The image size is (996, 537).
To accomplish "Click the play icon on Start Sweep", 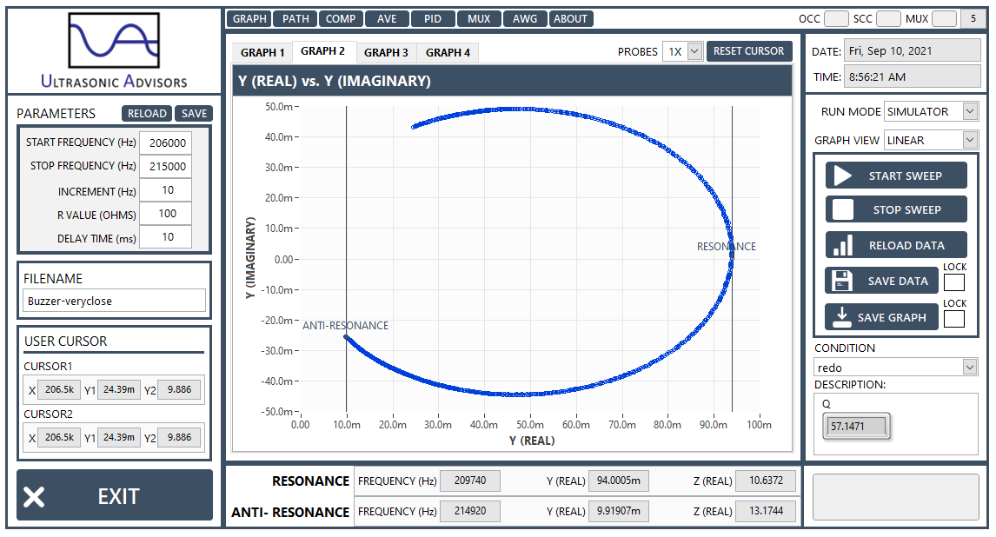I will click(x=842, y=176).
